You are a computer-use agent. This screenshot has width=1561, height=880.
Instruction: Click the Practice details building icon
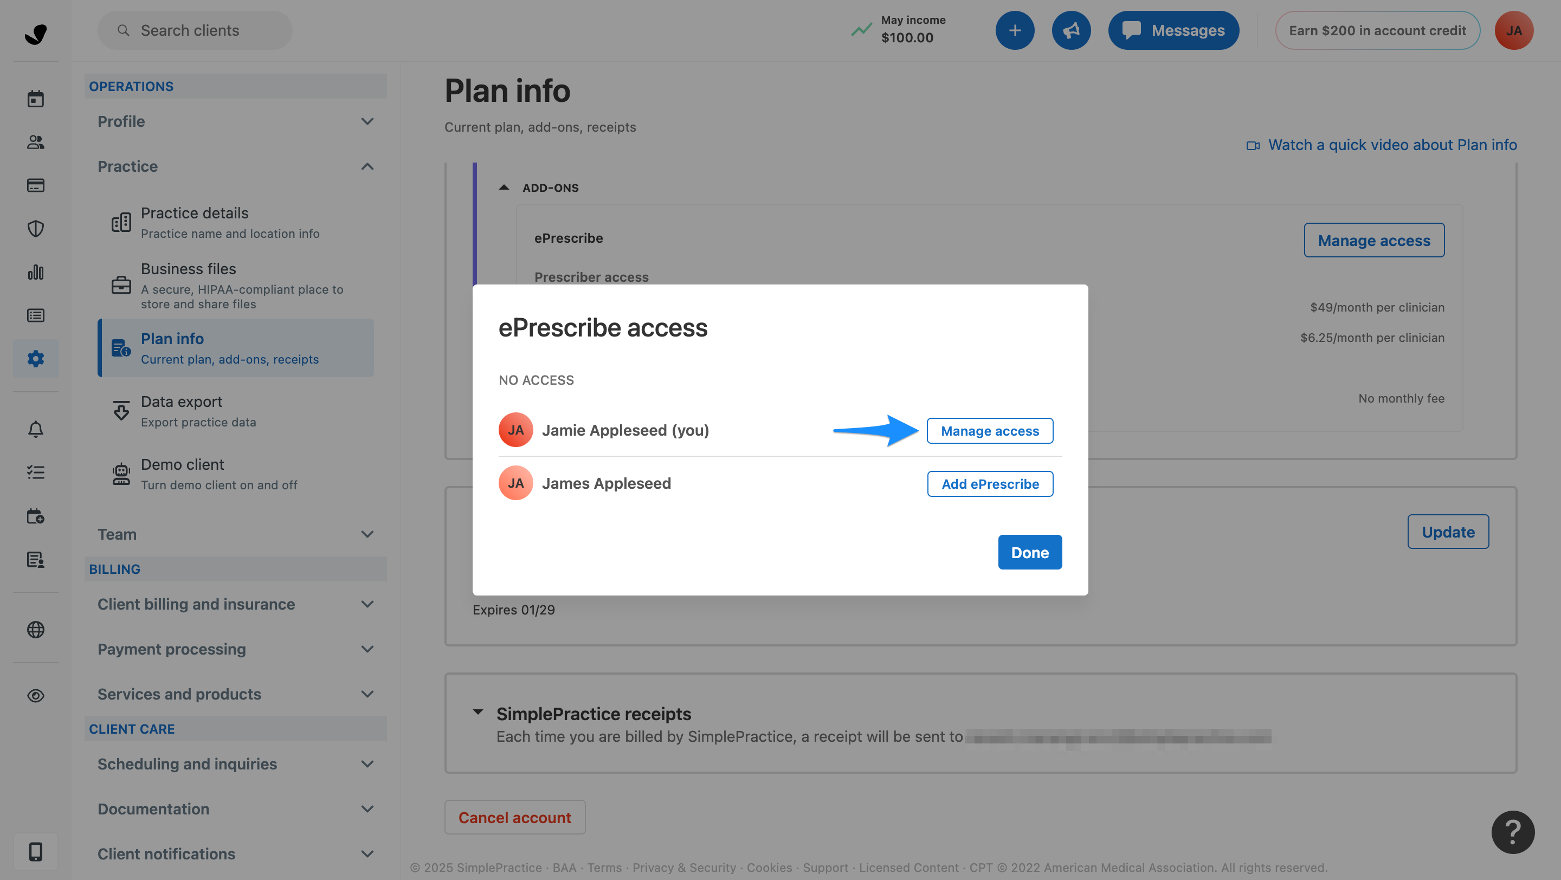pyautogui.click(x=121, y=222)
